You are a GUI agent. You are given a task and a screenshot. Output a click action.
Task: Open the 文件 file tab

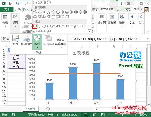click(7, 9)
